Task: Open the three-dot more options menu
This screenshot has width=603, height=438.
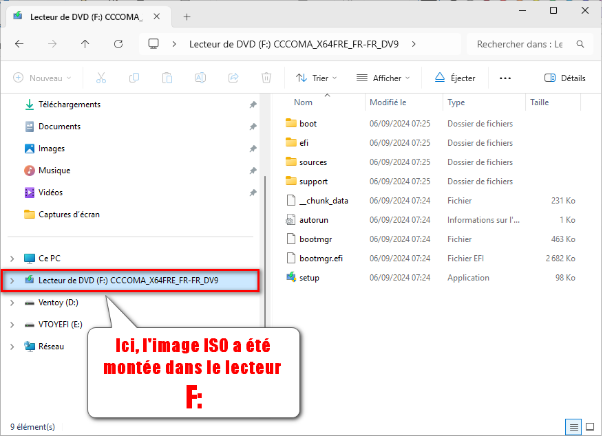Action: pyautogui.click(x=505, y=78)
